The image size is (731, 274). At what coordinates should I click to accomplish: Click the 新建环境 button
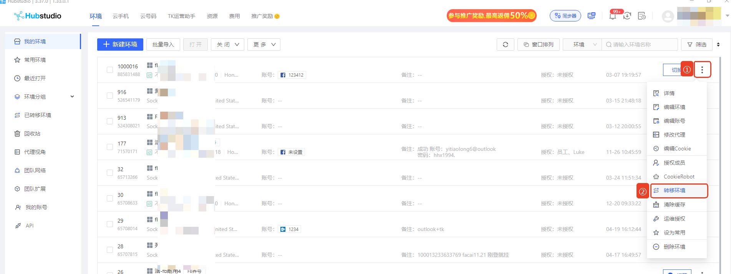[x=120, y=45]
